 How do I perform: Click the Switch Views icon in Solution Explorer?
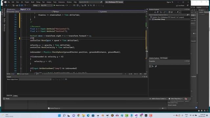tap(157, 12)
